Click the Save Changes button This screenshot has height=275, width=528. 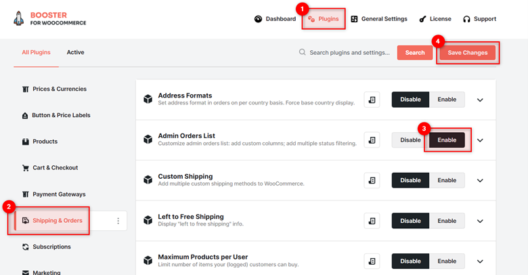click(x=467, y=53)
